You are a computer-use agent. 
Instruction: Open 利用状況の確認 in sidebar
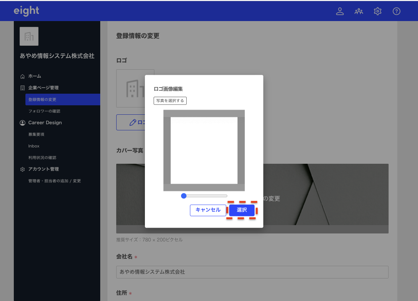[42, 158]
